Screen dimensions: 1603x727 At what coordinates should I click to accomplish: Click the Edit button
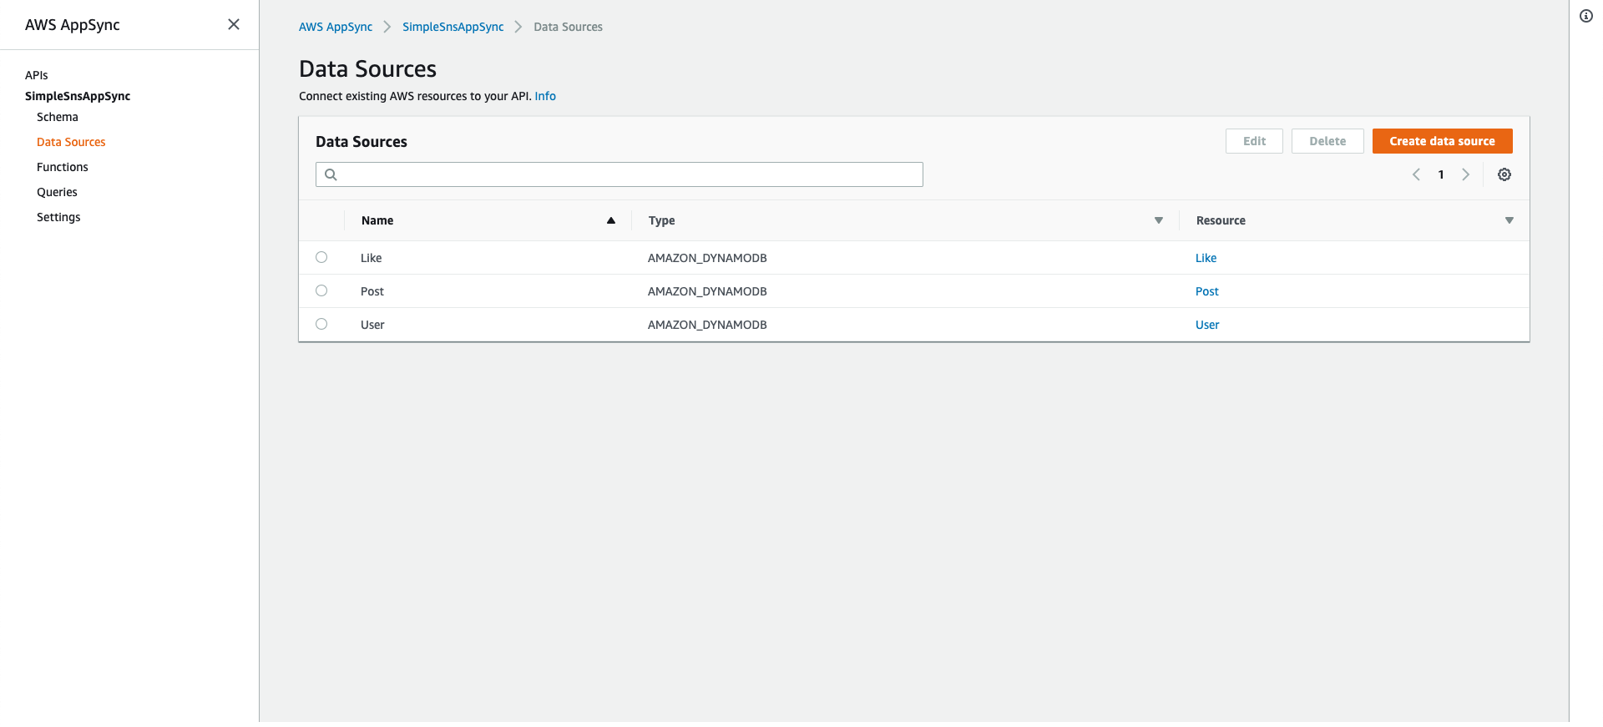1254,141
